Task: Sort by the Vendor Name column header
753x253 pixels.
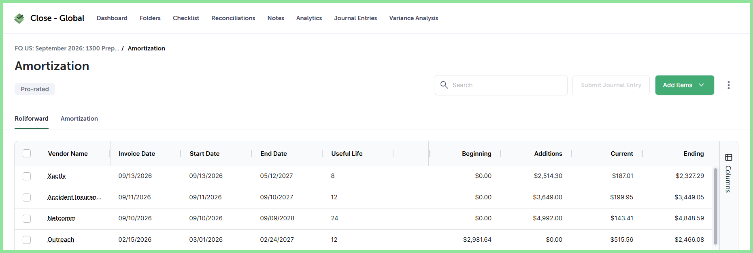Action: (68, 154)
